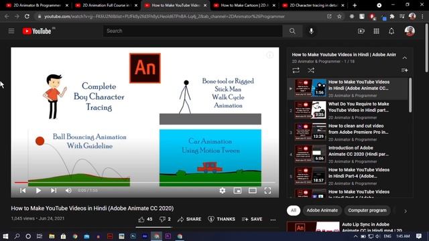Open the YouTube apps grid
429x241 pixels.
coord(377,31)
